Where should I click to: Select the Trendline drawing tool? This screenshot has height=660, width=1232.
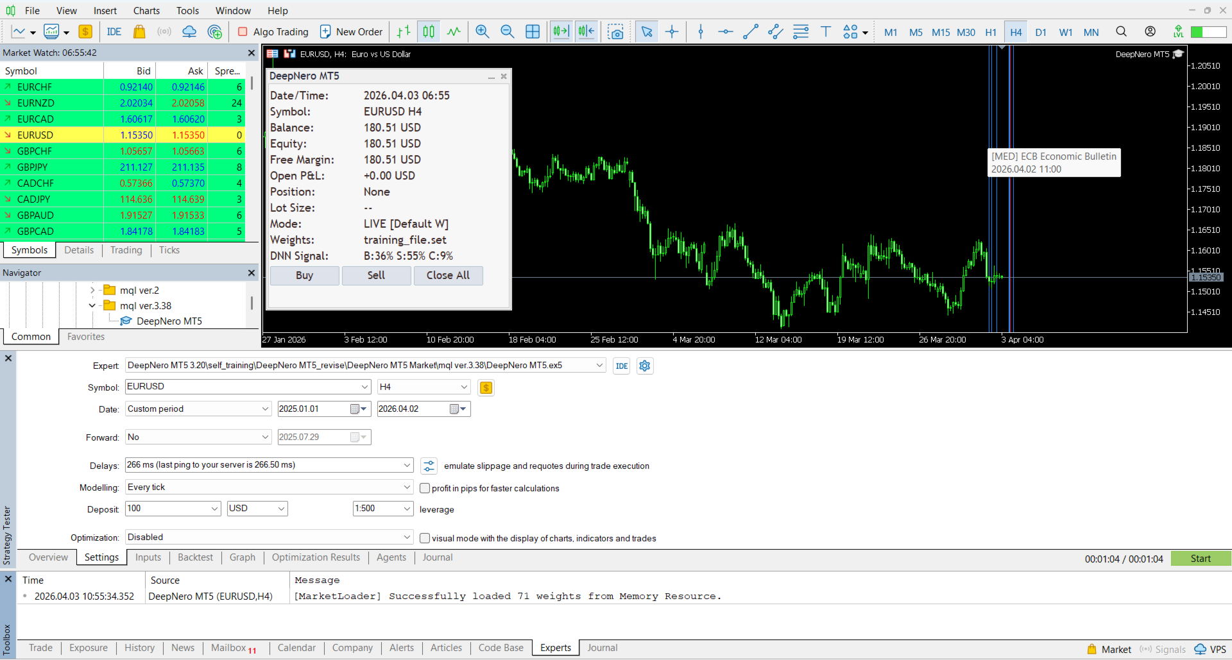pos(750,31)
